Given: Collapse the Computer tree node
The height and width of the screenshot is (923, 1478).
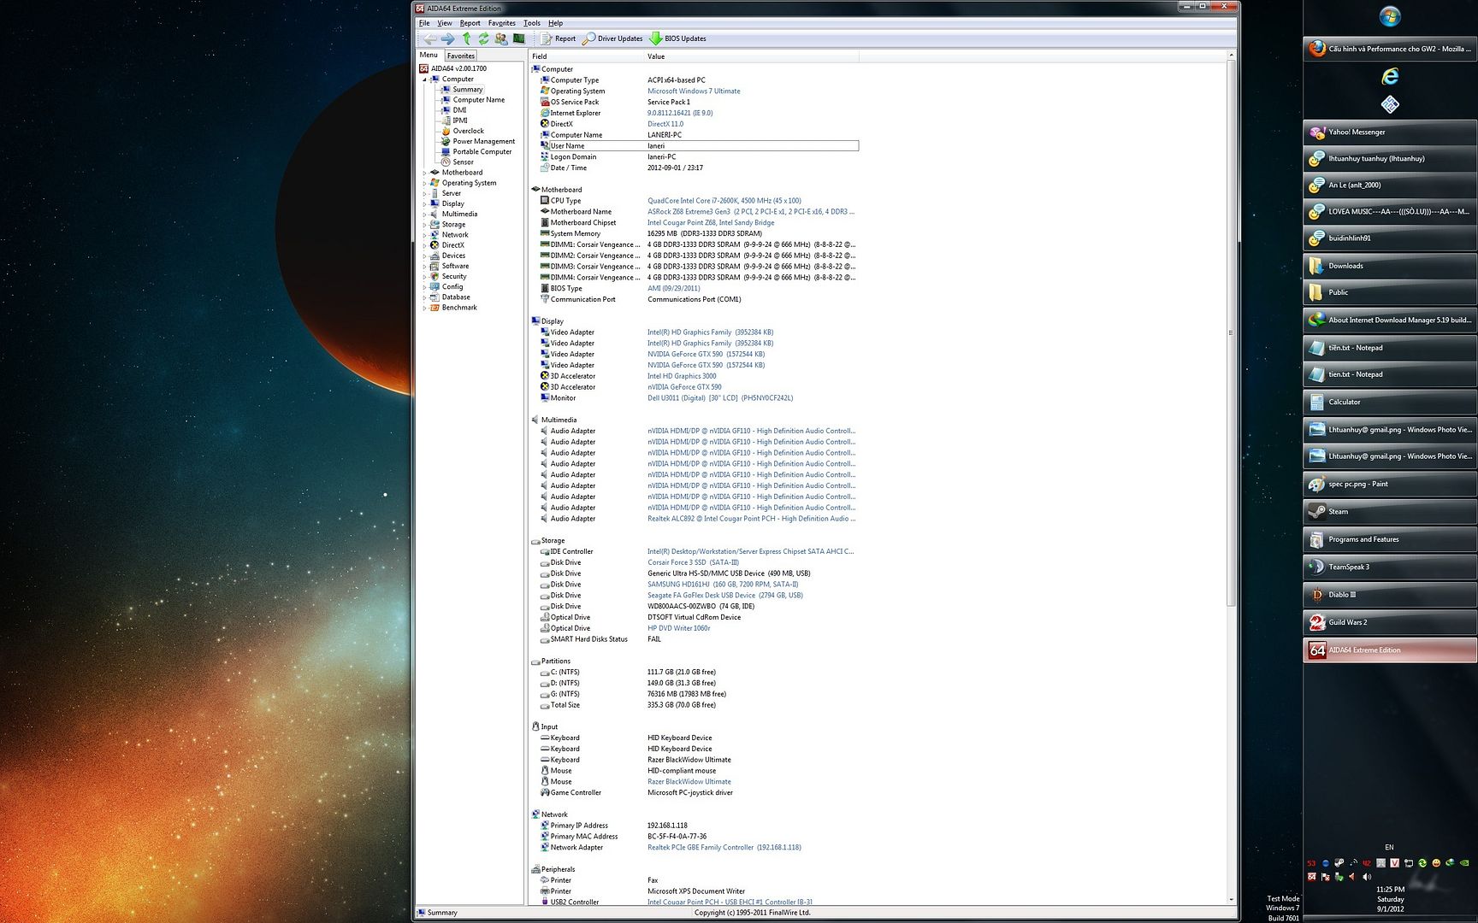Looking at the screenshot, I should tap(424, 79).
